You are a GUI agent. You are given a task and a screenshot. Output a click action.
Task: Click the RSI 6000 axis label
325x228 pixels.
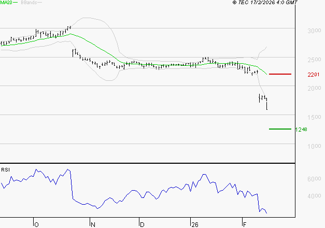click(x=314, y=179)
